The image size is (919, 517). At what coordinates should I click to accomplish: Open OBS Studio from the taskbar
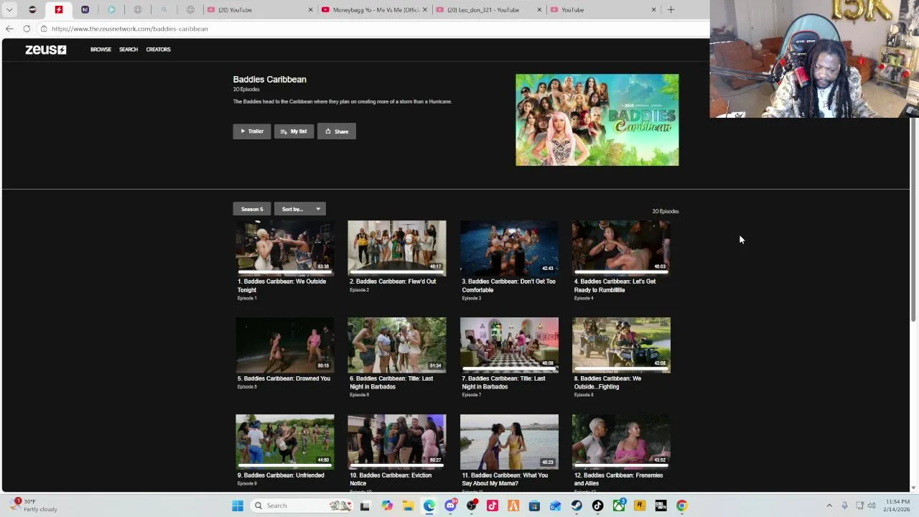tap(472, 506)
